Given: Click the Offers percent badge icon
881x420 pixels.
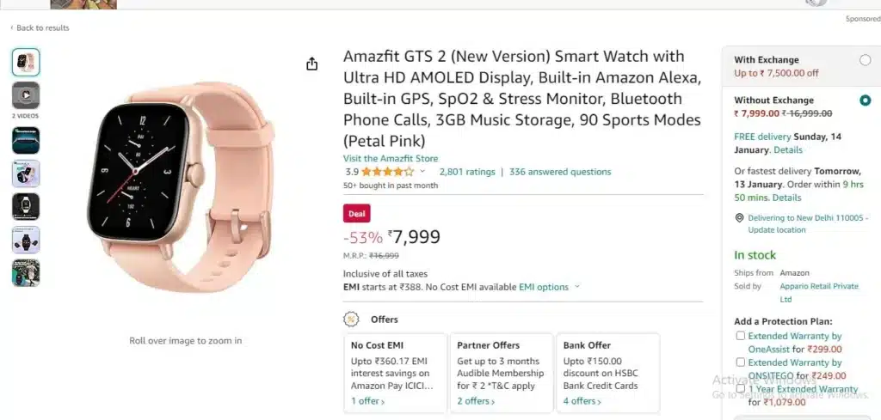Looking at the screenshot, I should pos(351,319).
